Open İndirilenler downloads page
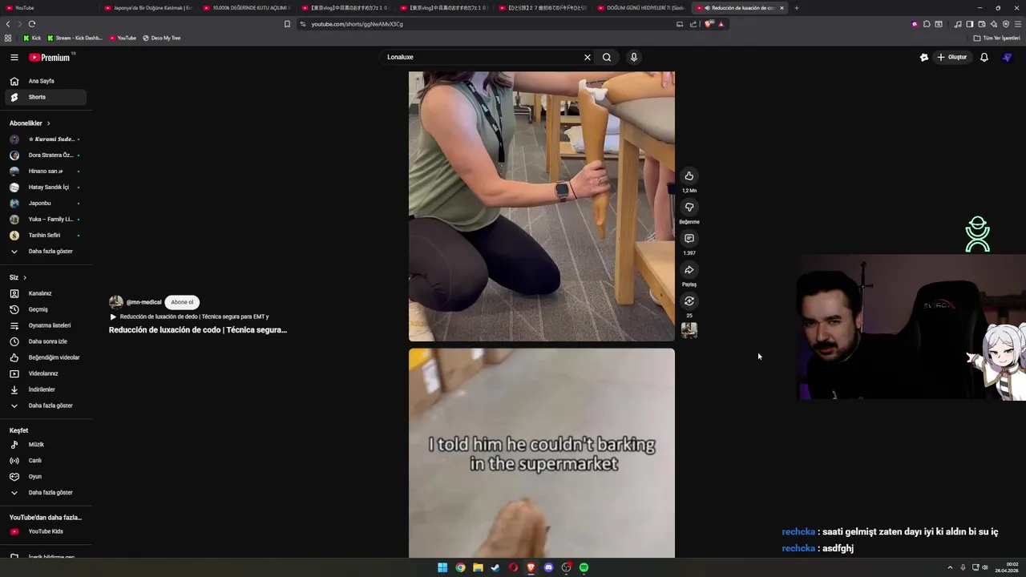Screen dimensions: 1026x577 click(x=45, y=389)
